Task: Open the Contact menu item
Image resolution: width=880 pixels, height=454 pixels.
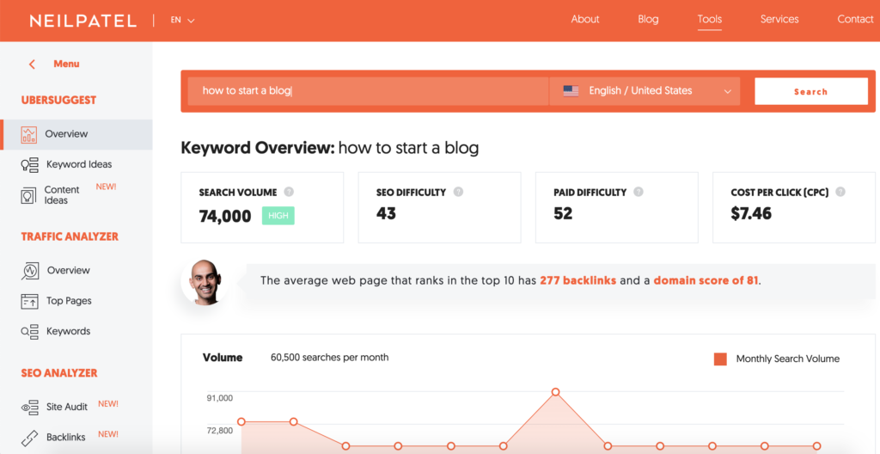Action: click(855, 19)
